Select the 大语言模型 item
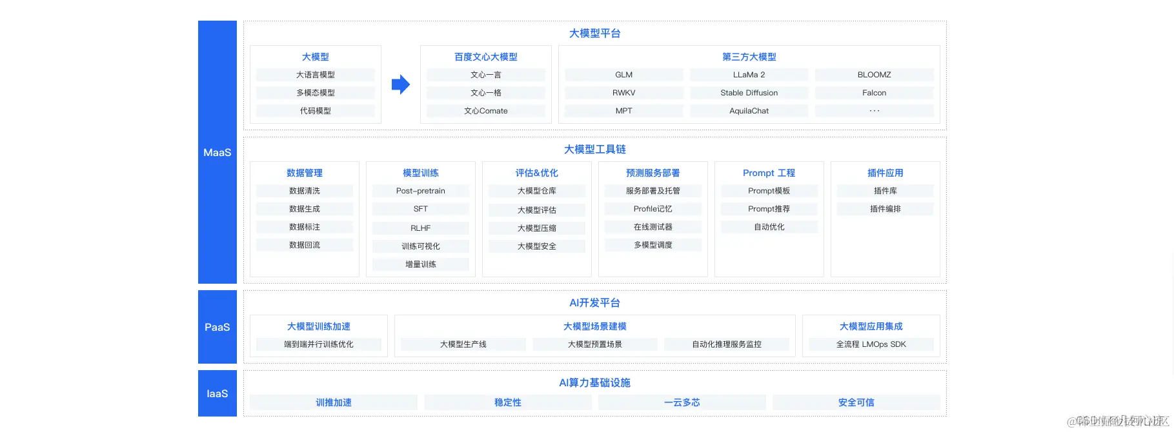Screen dimensions: 1174x432 click(x=316, y=75)
